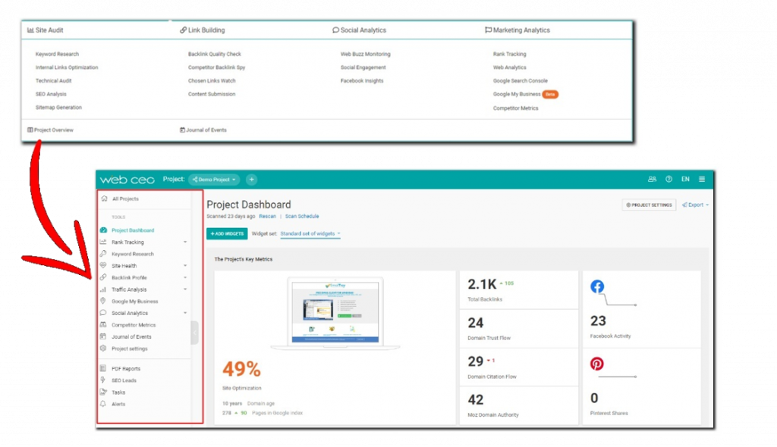This screenshot has height=447, width=777.
Task: Expand the Site Health submenu arrow
Action: pos(185,266)
